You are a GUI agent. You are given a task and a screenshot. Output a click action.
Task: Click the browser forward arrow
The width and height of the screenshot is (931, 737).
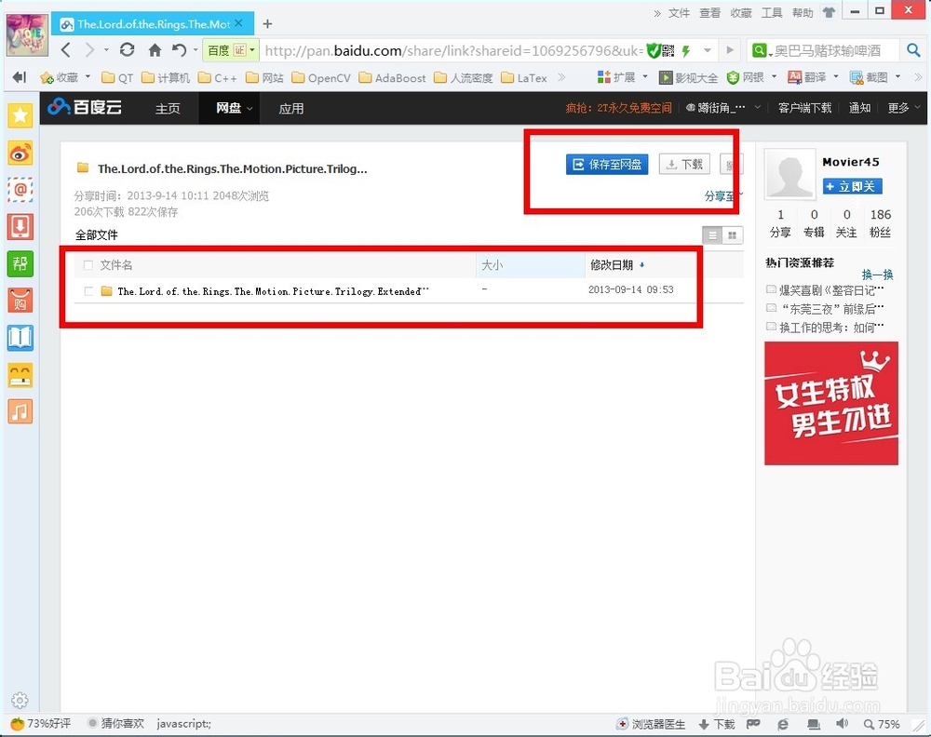click(x=89, y=50)
